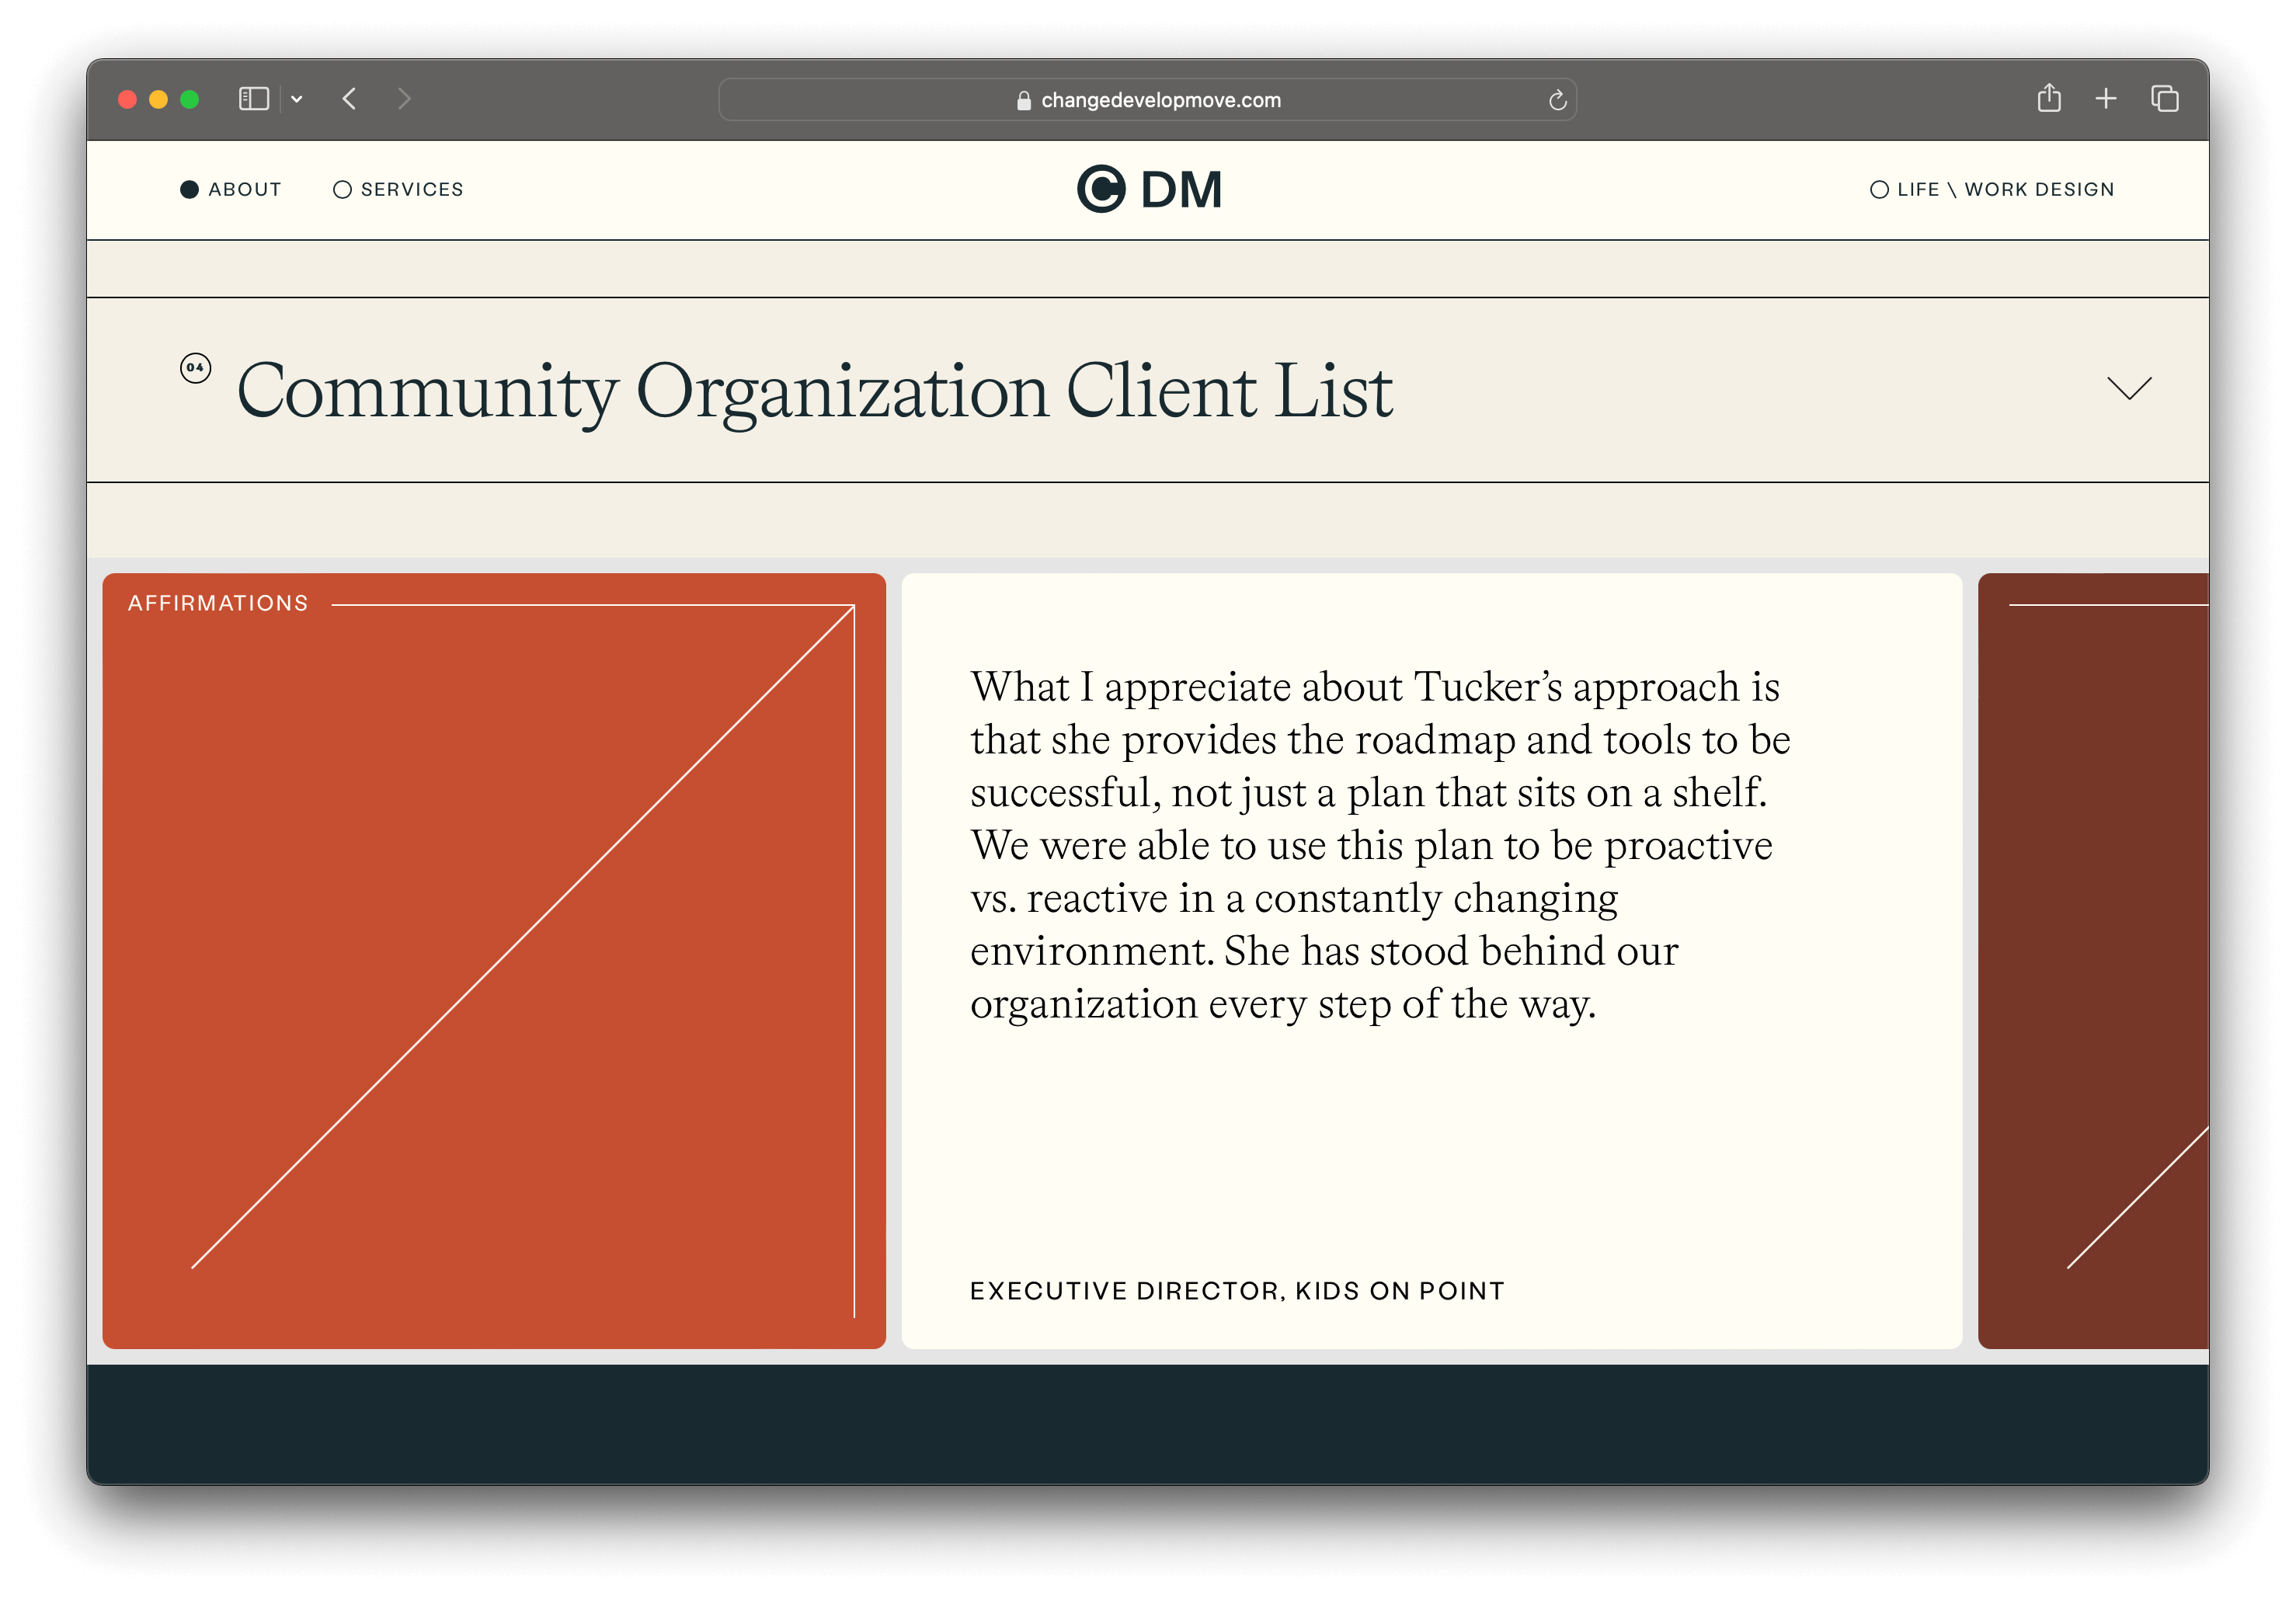Screen dimensions: 2296x1600
Task: Click the CDM logo to go home
Action: (x=1148, y=190)
